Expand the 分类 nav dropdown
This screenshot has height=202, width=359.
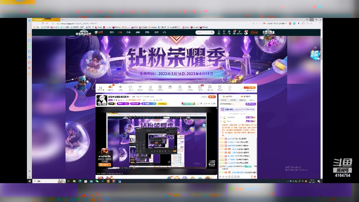tap(129, 32)
